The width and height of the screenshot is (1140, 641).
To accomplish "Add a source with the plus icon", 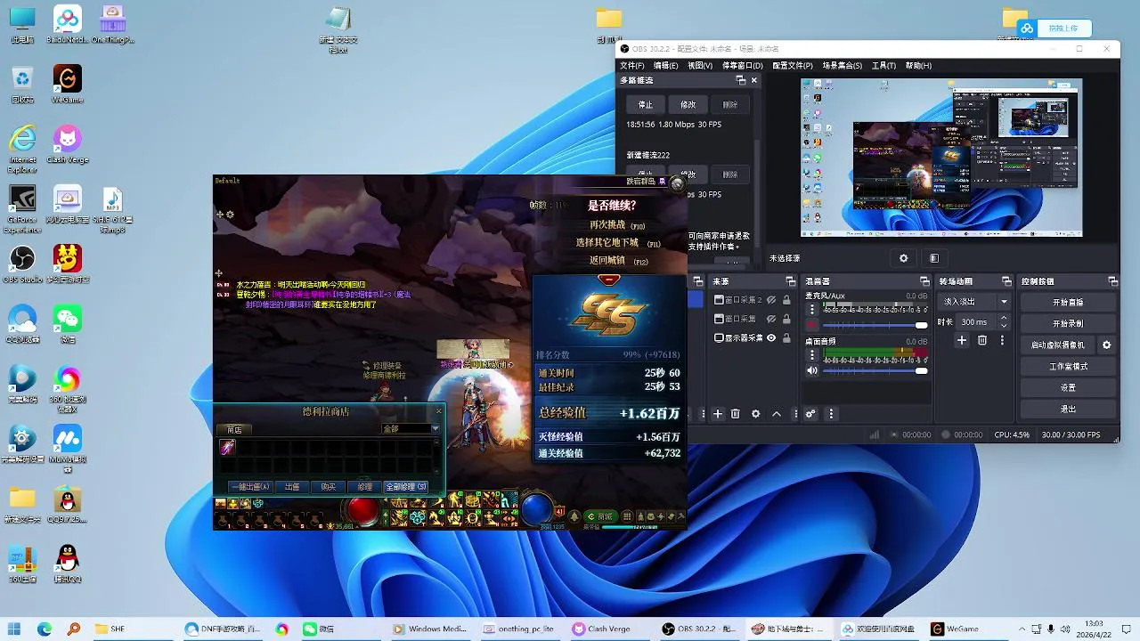I will point(718,414).
